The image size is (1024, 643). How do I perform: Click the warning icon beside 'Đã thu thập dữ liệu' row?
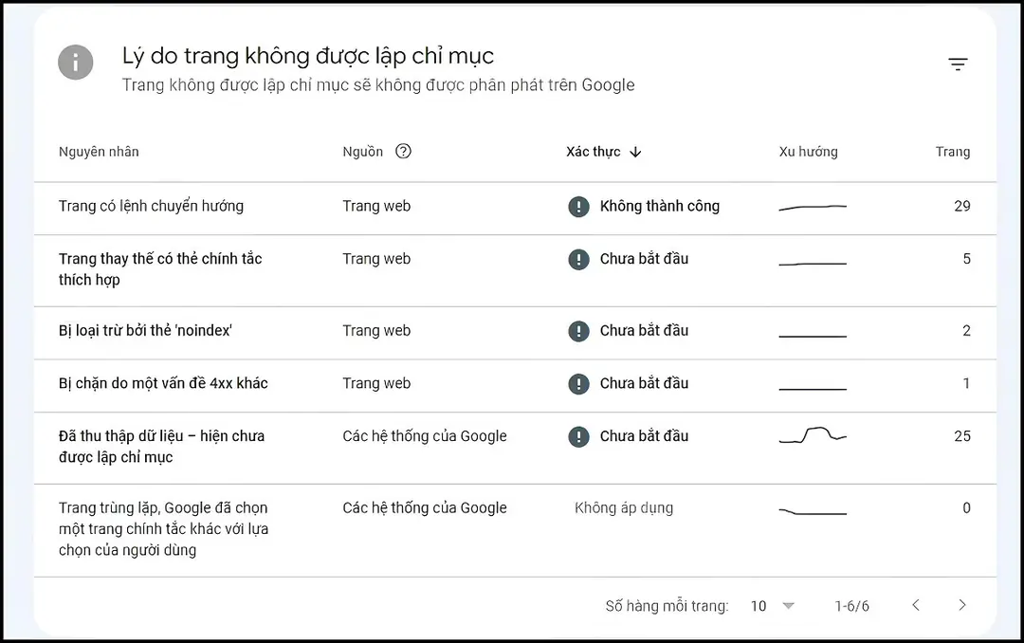(x=578, y=436)
